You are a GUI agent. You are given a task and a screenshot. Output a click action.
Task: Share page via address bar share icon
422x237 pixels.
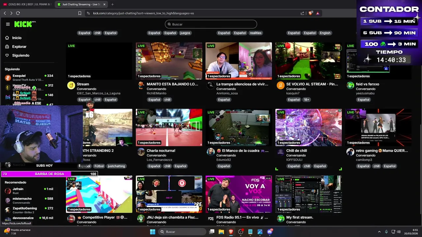[302, 13]
